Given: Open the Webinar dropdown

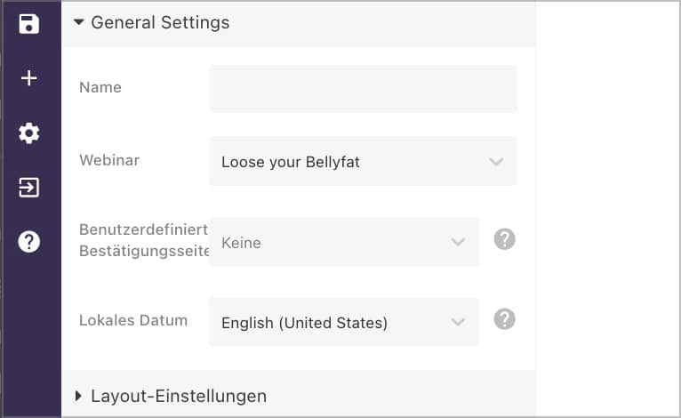Looking at the screenshot, I should [363, 162].
